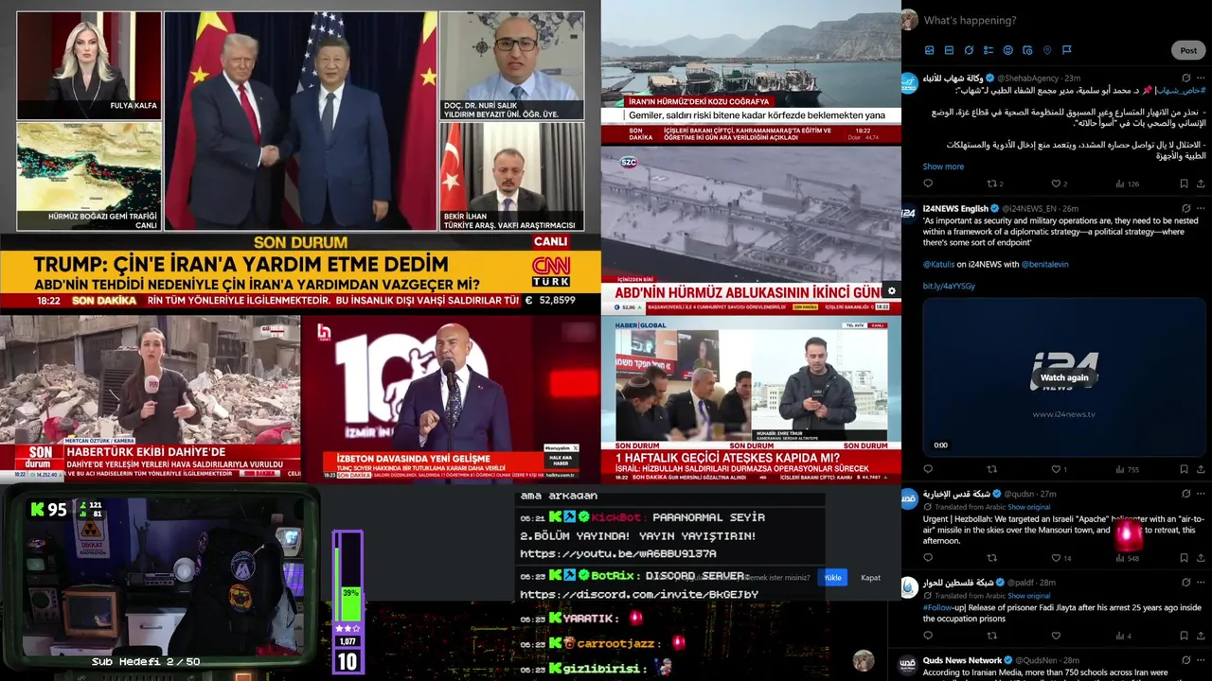The width and height of the screenshot is (1212, 681).
Task: Open more options on the @paldf post
Action: (1201, 583)
